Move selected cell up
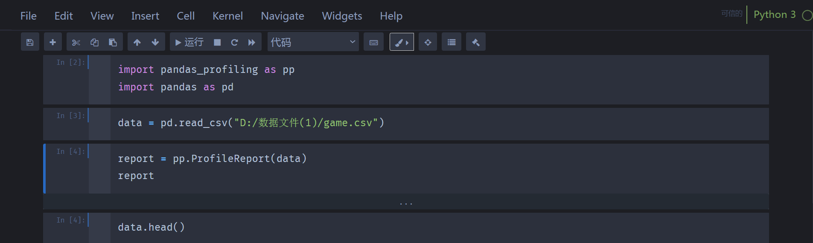 137,42
